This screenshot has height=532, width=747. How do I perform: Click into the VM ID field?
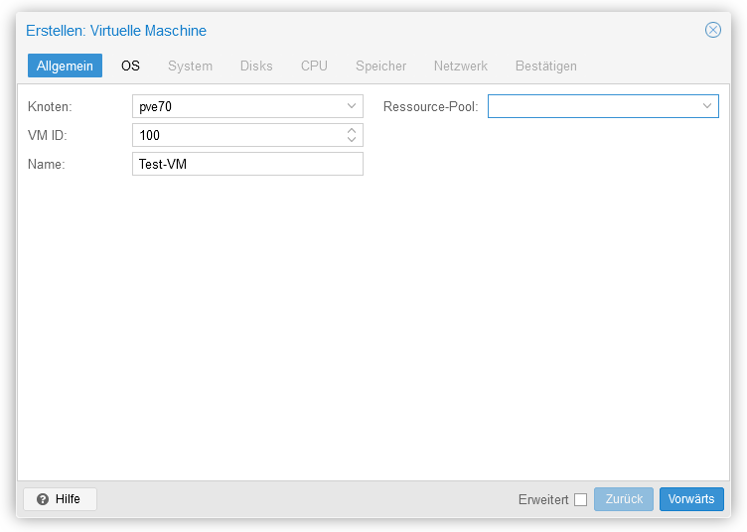[238, 135]
